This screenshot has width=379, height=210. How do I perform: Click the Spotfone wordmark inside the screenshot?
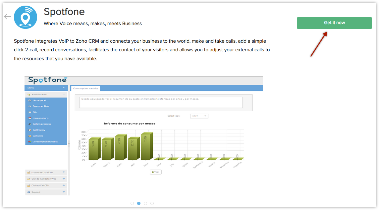(48, 80)
